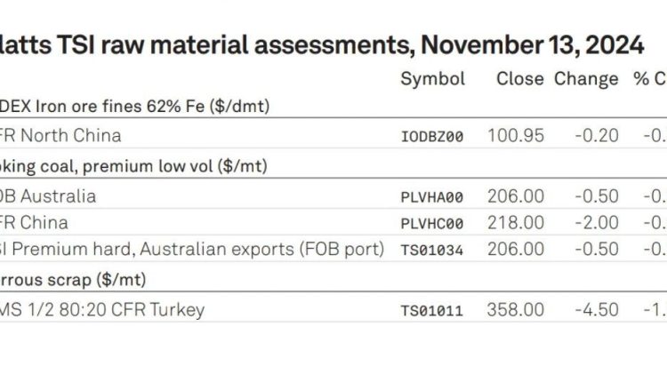Click the Iron ore fines 62% Fe heading
The height and width of the screenshot is (382, 667).
[x=134, y=107]
